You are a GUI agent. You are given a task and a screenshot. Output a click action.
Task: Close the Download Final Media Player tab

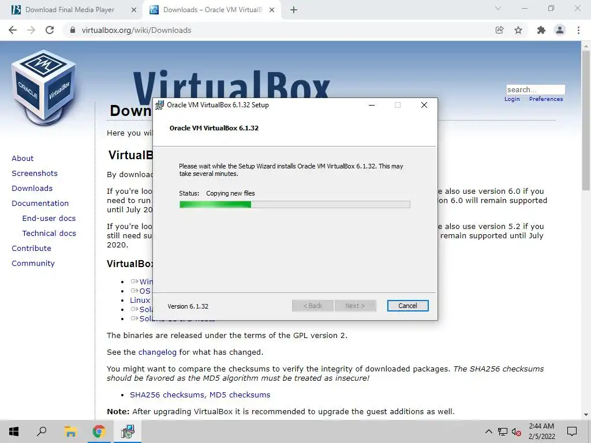pyautogui.click(x=133, y=10)
